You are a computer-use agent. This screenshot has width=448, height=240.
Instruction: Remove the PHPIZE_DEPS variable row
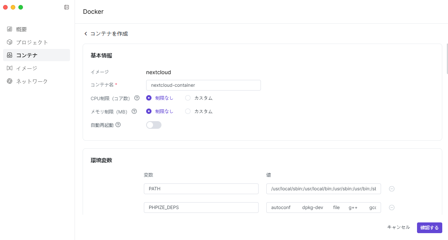[392, 208]
